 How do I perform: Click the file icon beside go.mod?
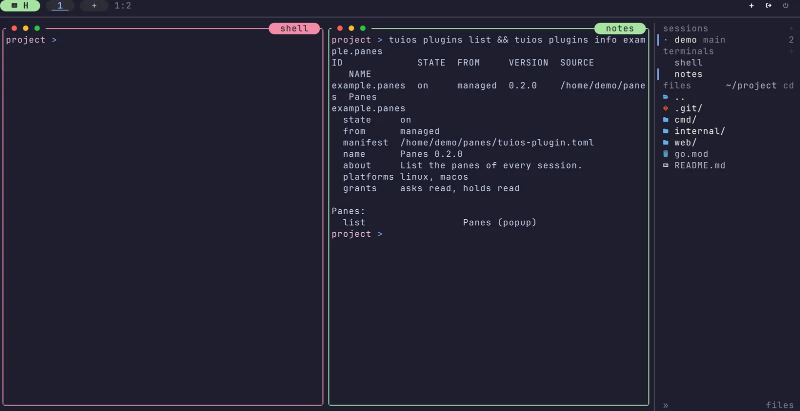click(665, 154)
